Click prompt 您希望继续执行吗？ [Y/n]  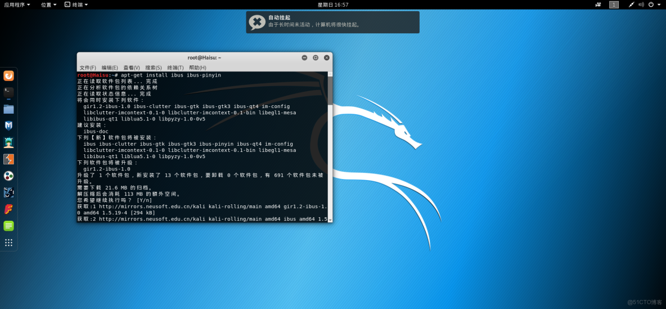(x=115, y=200)
